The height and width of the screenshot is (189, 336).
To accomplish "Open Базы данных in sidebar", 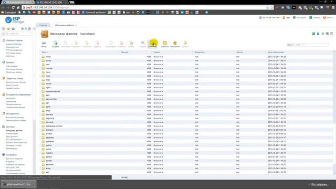I will pyautogui.click(x=12, y=136).
